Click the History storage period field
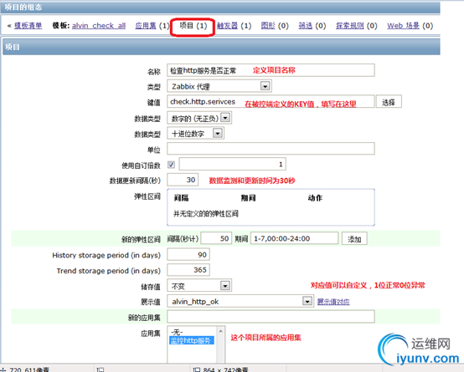 (x=188, y=254)
